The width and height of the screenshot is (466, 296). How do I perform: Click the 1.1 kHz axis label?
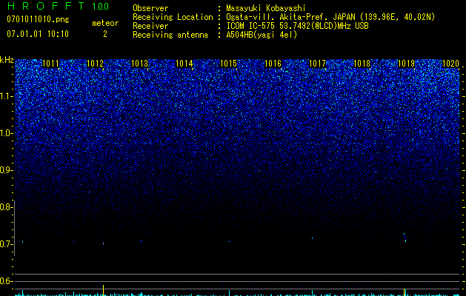coord(6,96)
